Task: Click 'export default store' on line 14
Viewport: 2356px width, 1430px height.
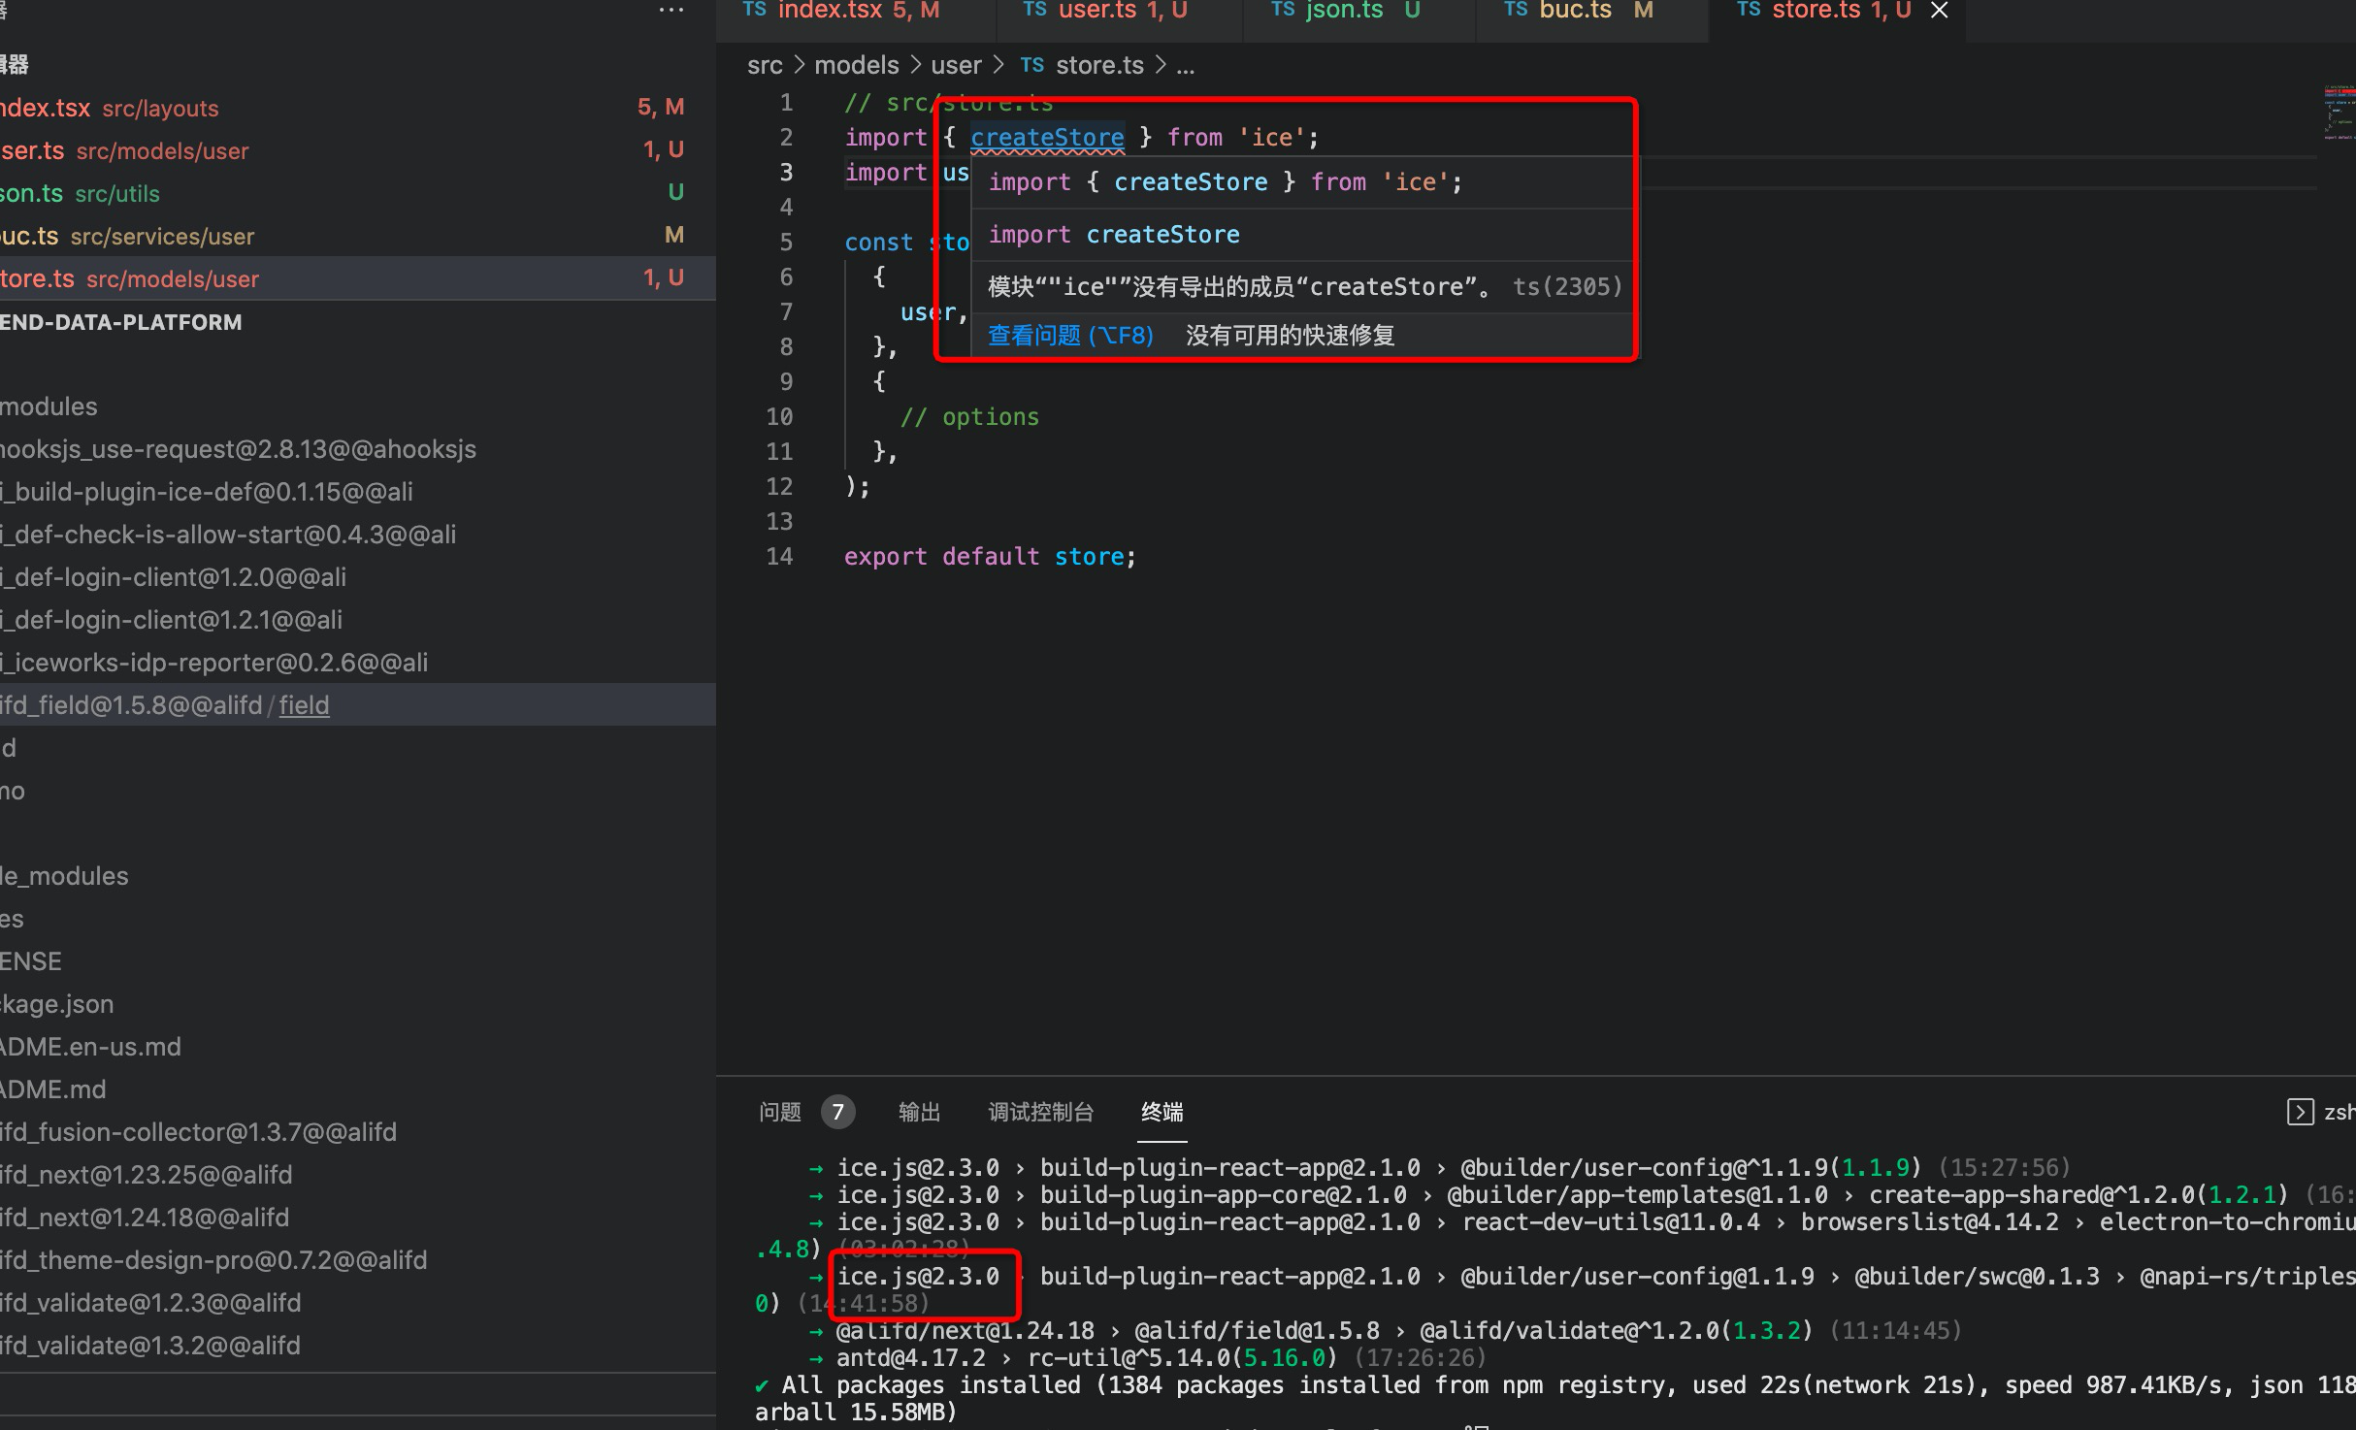Action: (x=990, y=557)
